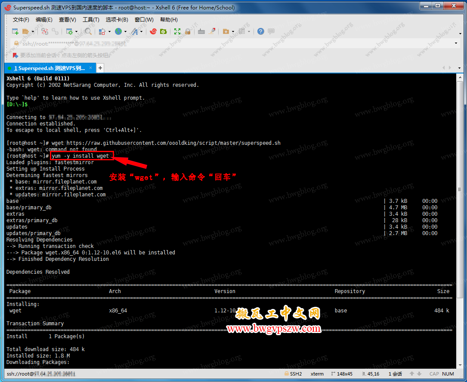Expand the Open session dropdown arrow
467x382 pixels.
[33, 31]
